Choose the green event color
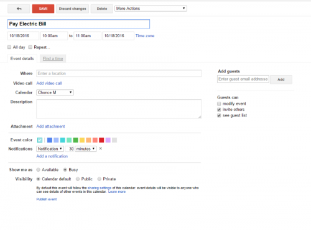 pyautogui.click(x=75, y=140)
